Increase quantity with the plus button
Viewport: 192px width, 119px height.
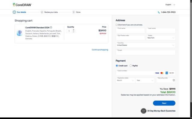(x=73, y=30)
